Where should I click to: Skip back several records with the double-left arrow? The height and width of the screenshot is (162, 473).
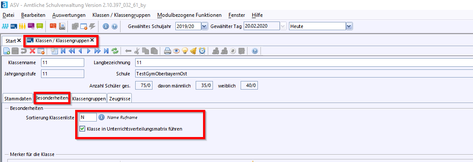pyautogui.click(x=72, y=51)
